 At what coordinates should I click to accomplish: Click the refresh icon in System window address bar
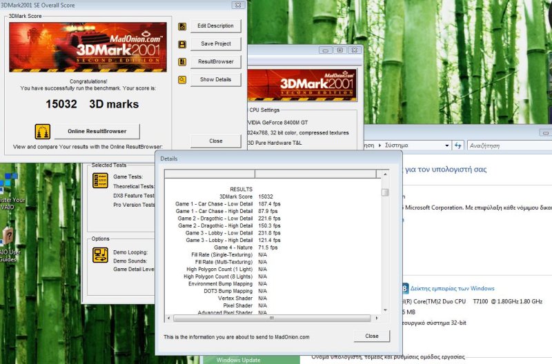click(x=457, y=145)
